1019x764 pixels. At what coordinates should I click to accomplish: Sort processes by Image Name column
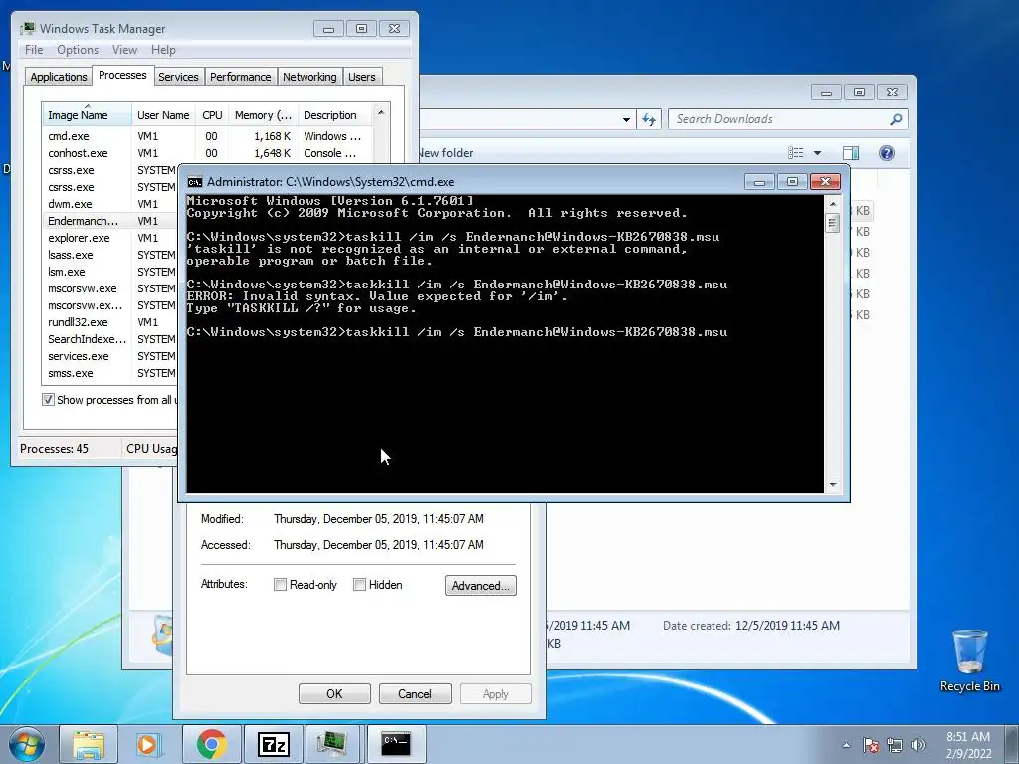pyautogui.click(x=87, y=115)
